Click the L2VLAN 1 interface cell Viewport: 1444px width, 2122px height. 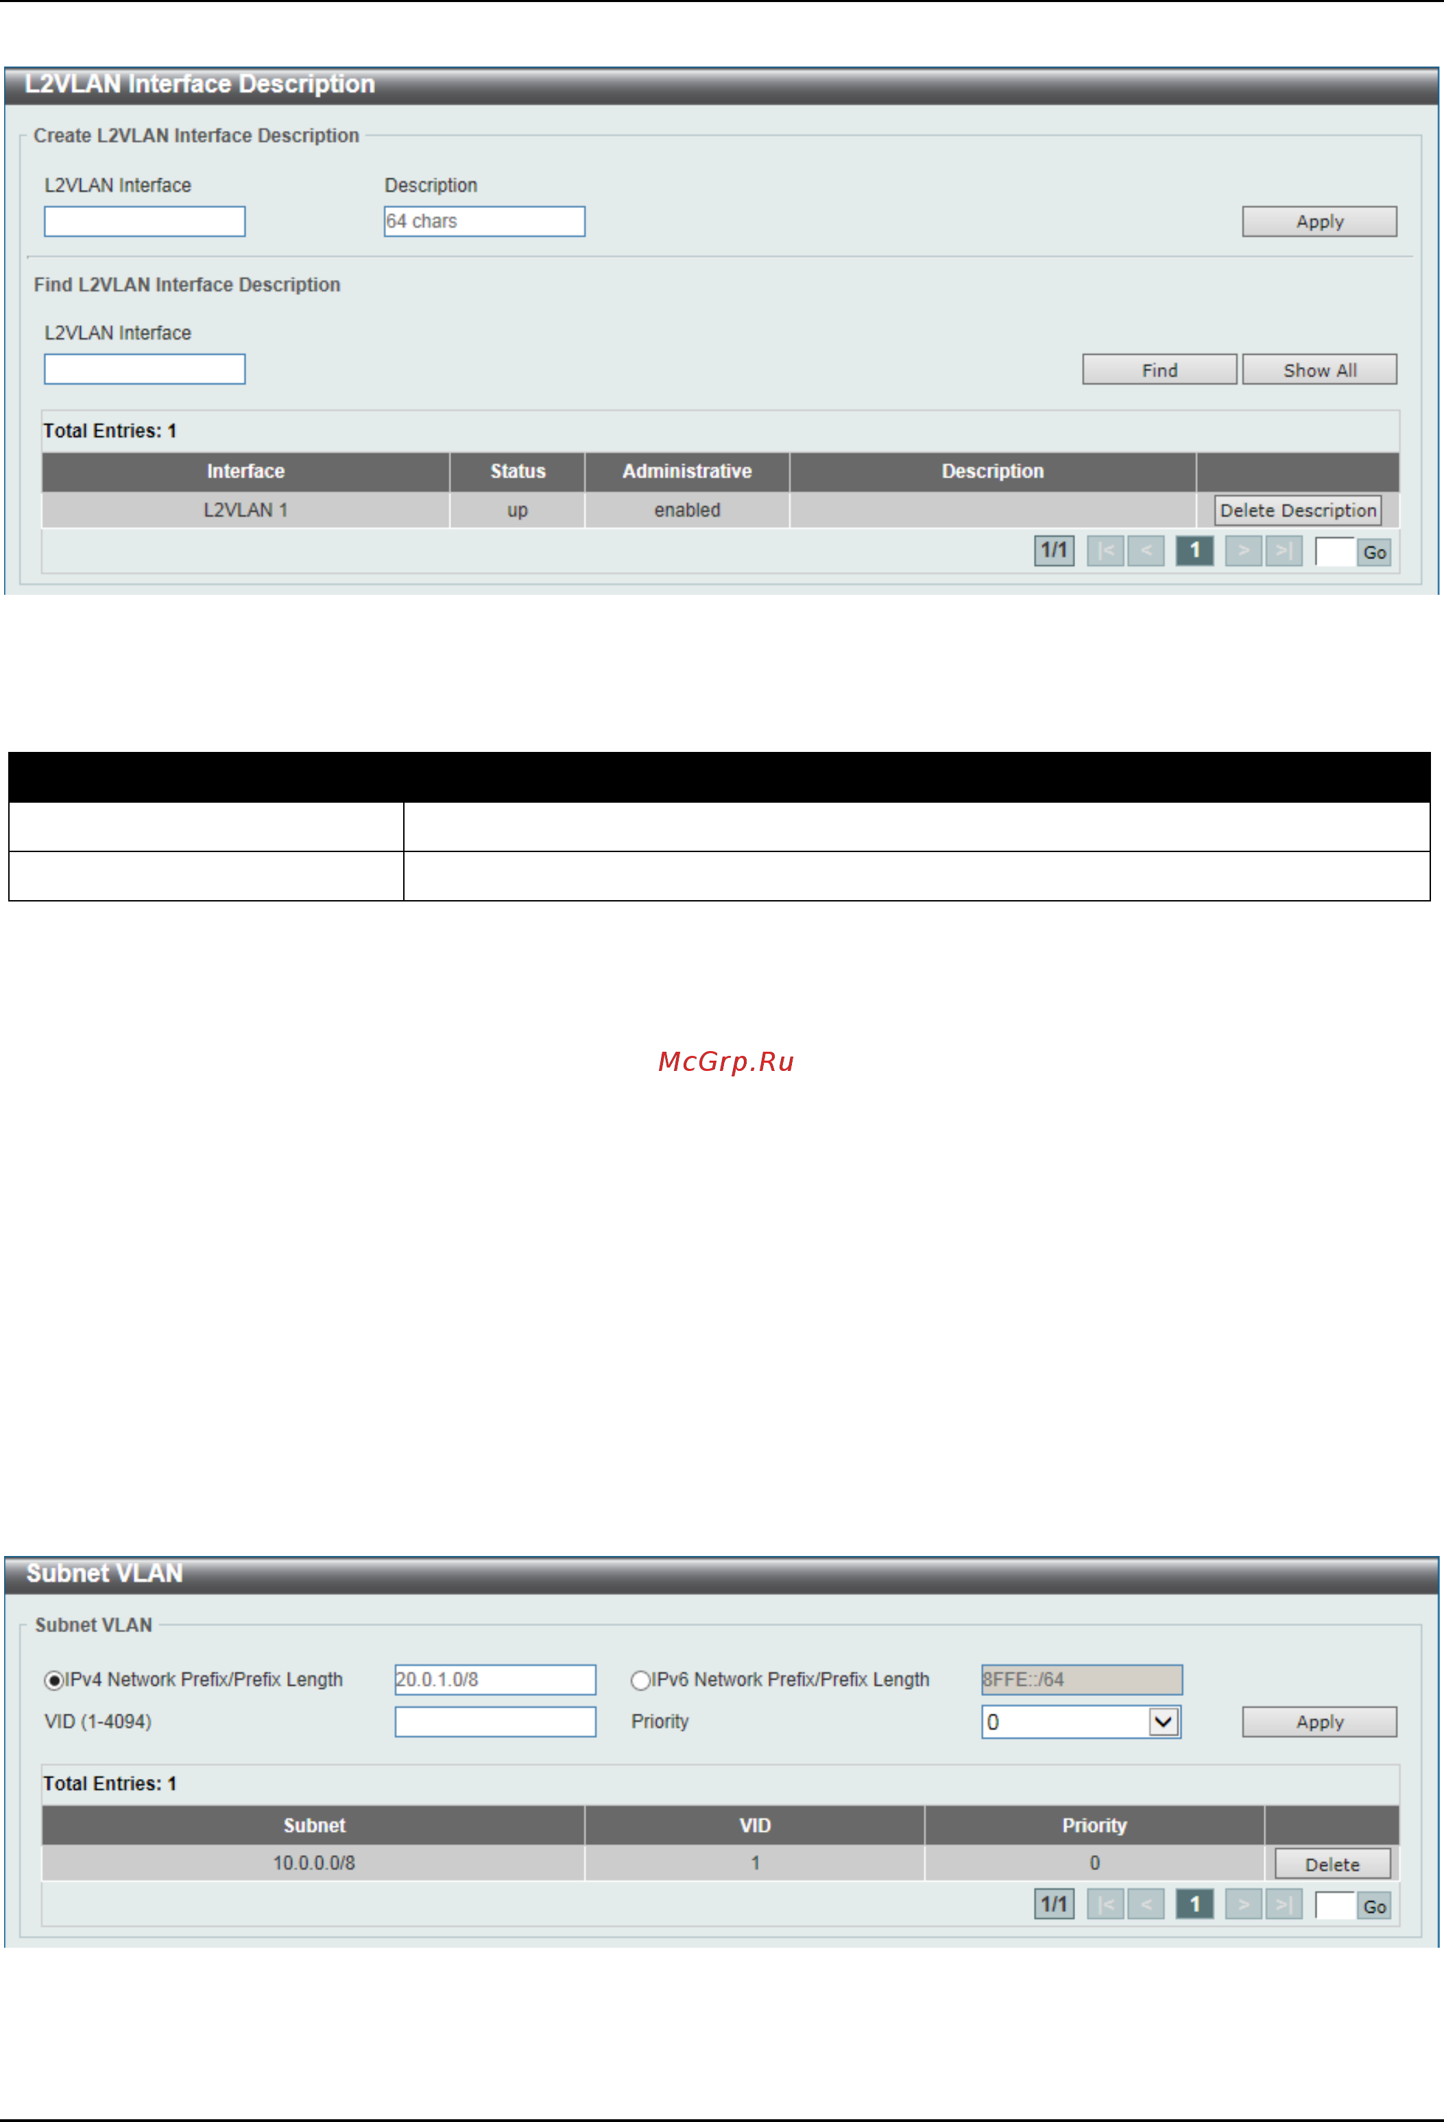point(245,510)
